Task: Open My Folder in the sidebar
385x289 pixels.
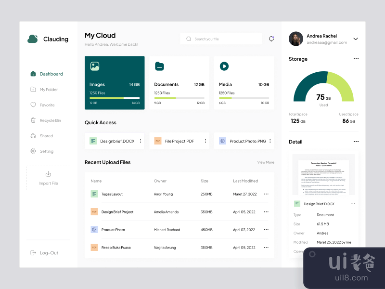Action: [x=48, y=90]
